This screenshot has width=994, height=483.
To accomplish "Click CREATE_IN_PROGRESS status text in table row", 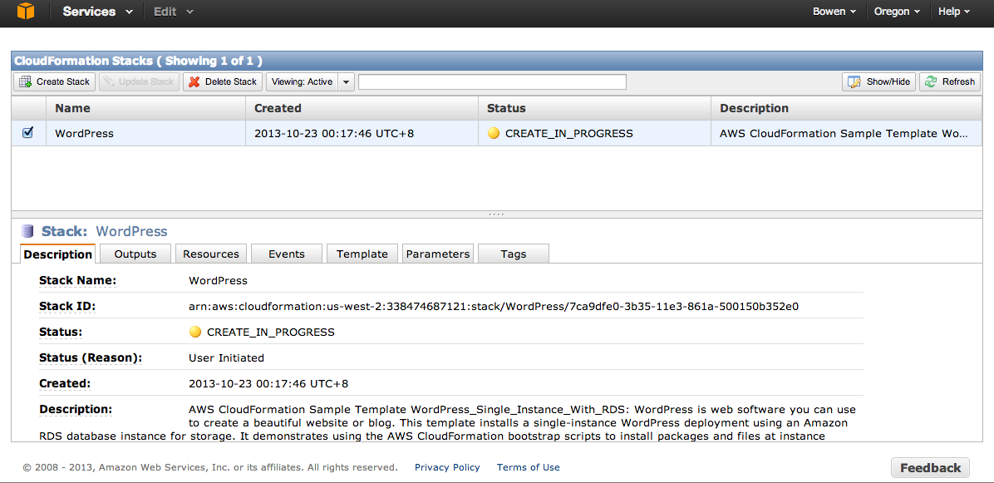I will pos(568,134).
